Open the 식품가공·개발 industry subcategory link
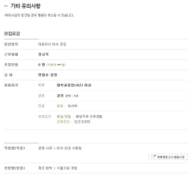The width and height of the screenshot is (193, 176). [67, 168]
